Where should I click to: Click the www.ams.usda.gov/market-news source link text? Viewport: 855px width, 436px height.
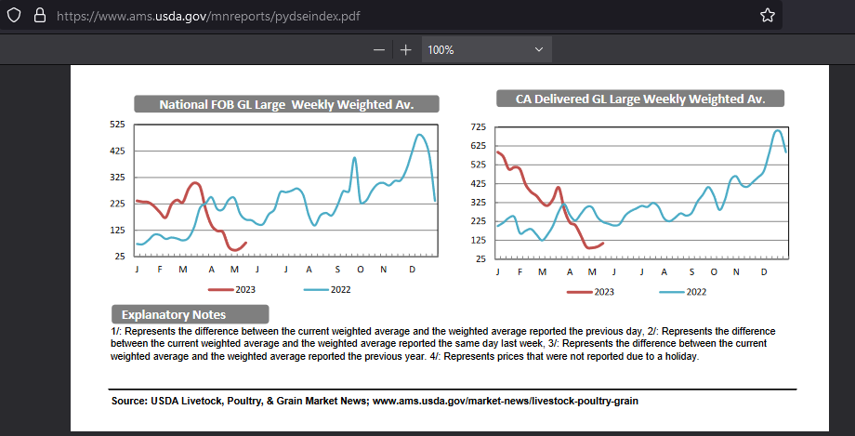pos(506,401)
